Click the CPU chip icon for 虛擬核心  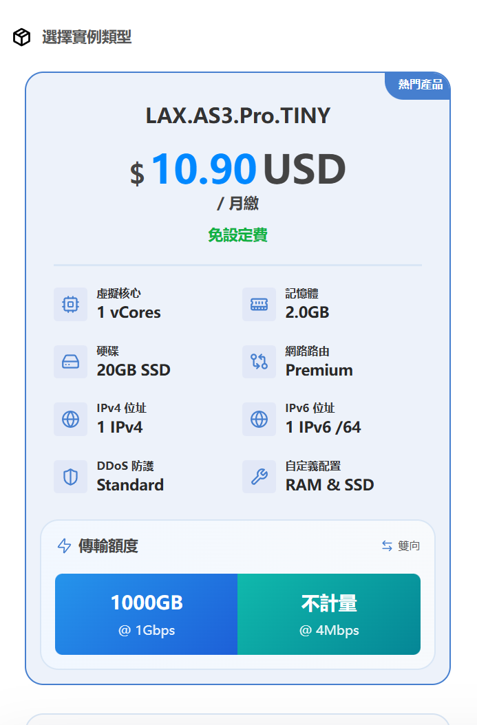(x=70, y=304)
